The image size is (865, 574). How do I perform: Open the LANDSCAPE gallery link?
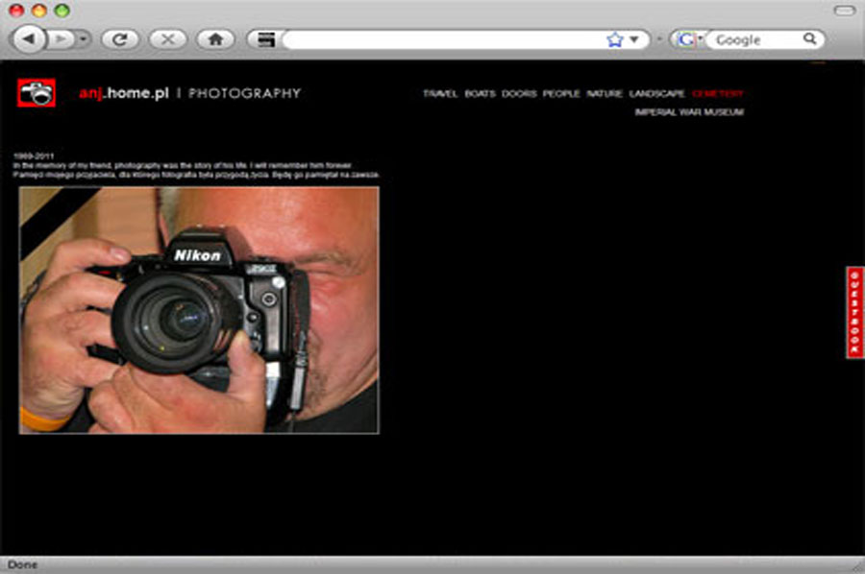pyautogui.click(x=657, y=94)
